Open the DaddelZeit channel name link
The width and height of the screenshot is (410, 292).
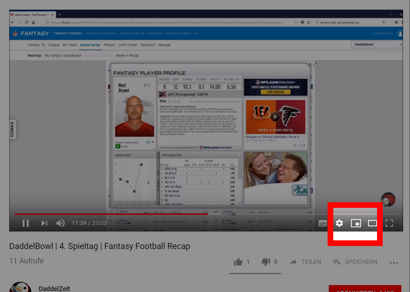pyautogui.click(x=54, y=288)
